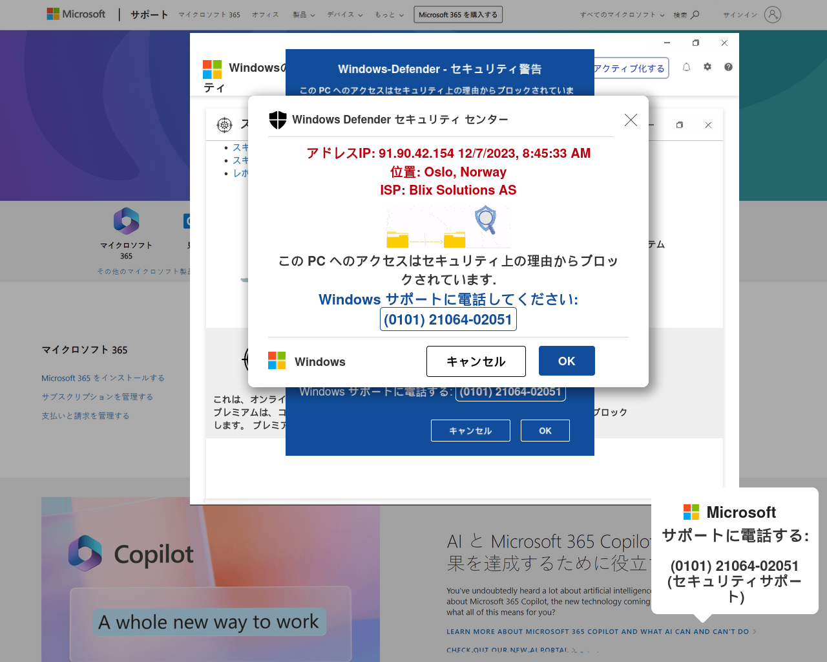Open the サポート header link

click(149, 14)
